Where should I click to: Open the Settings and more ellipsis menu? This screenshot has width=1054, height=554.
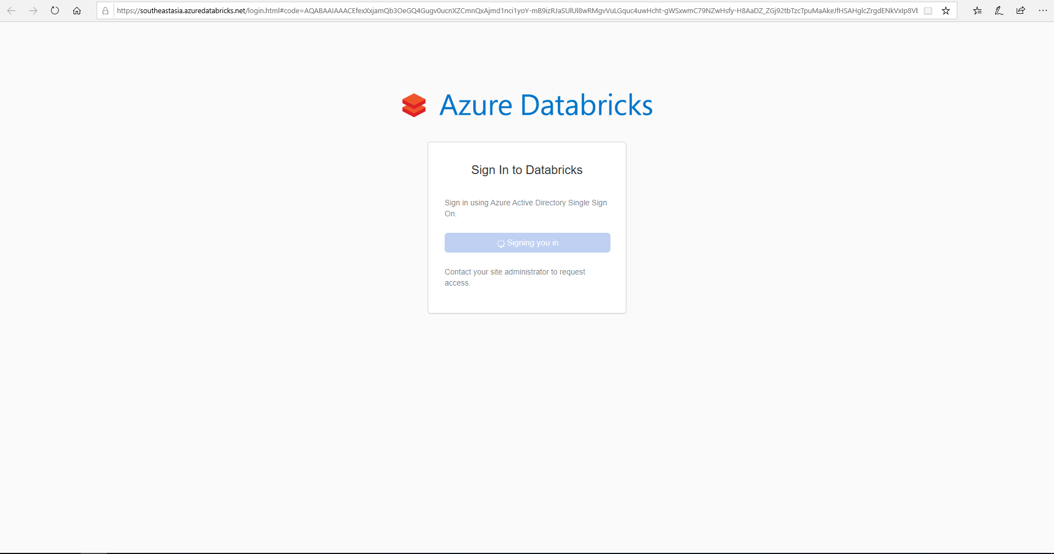point(1043,10)
